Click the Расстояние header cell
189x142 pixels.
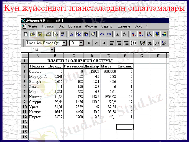click(x=74, y=66)
